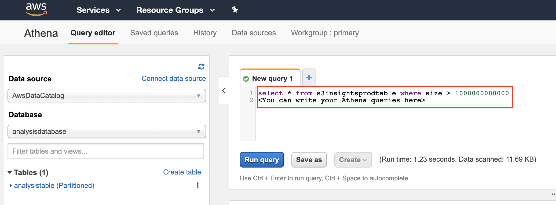Click the pushpin shortcut icon

pyautogui.click(x=235, y=10)
